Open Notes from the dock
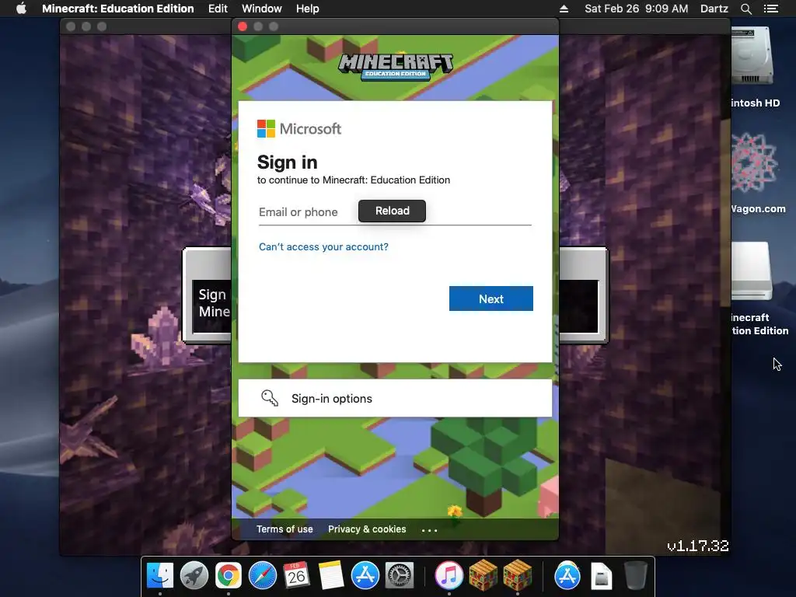The width and height of the screenshot is (796, 597). pyautogui.click(x=331, y=576)
